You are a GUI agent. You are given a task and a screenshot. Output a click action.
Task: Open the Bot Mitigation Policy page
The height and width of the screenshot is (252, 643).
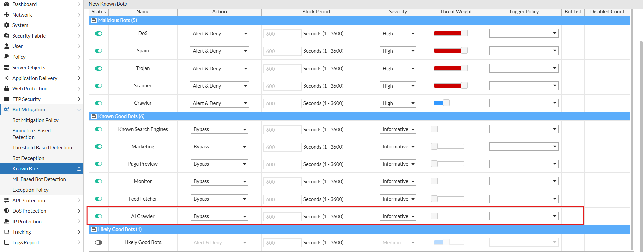coord(35,120)
